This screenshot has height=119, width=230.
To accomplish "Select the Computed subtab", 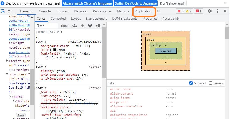I will click(x=58, y=19).
